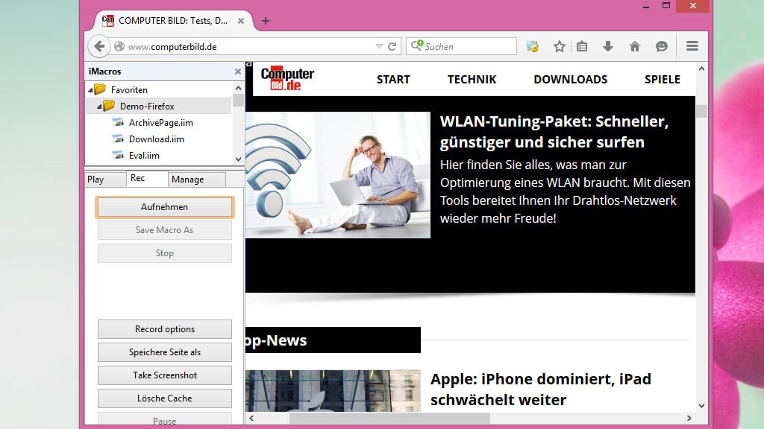Go to the home page icon

click(x=634, y=47)
